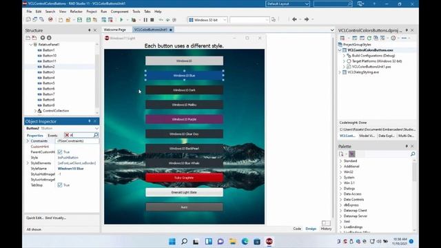The image size is (441, 248).
Task: Open Microsoft Edge from the taskbar
Action: pyautogui.click(x=245, y=241)
